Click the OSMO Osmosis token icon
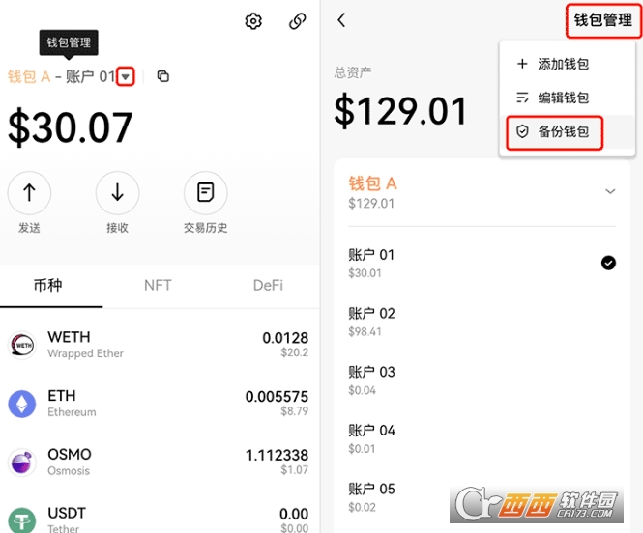The height and width of the screenshot is (533, 643). pos(22,463)
